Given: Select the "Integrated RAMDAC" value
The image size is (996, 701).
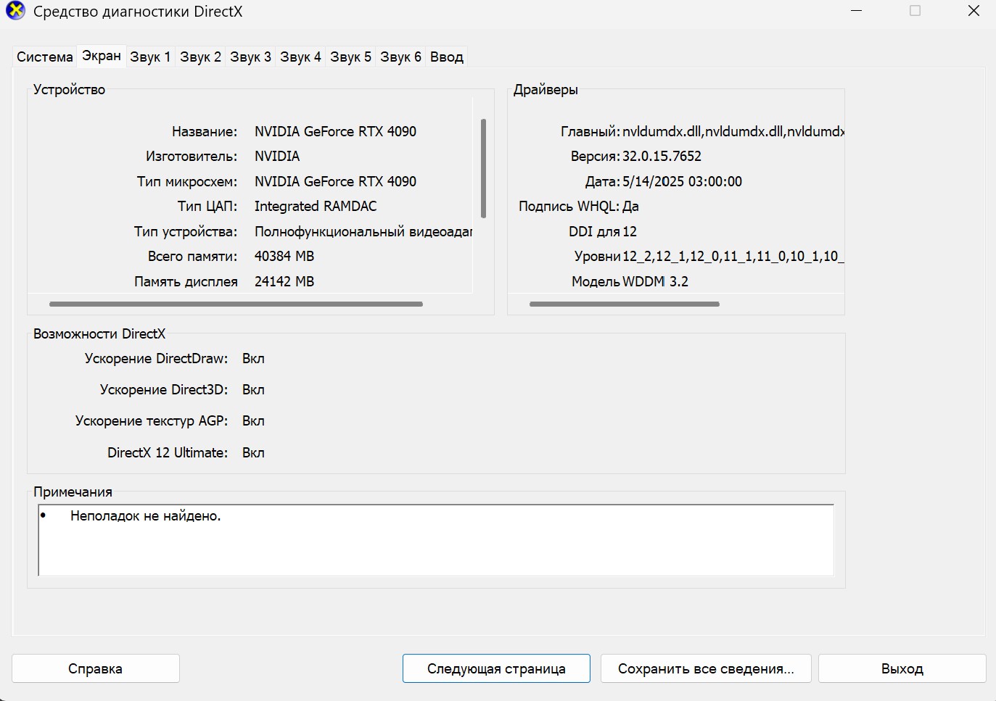Looking at the screenshot, I should 316,206.
